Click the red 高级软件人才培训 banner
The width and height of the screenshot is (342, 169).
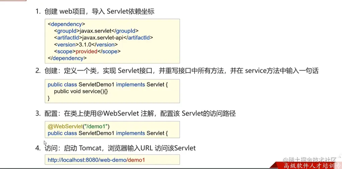[308, 166]
